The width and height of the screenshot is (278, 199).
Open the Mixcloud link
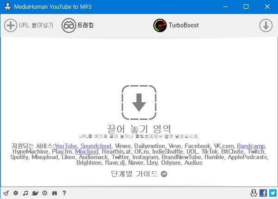[x=86, y=151]
